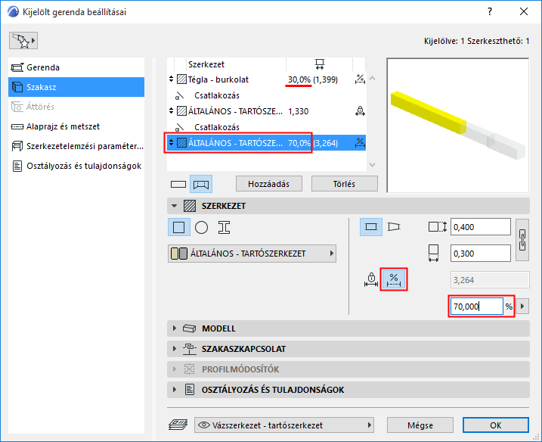This screenshot has width=542, height=442.
Task: Select the second Csatlakozás row
Action: click(266, 127)
